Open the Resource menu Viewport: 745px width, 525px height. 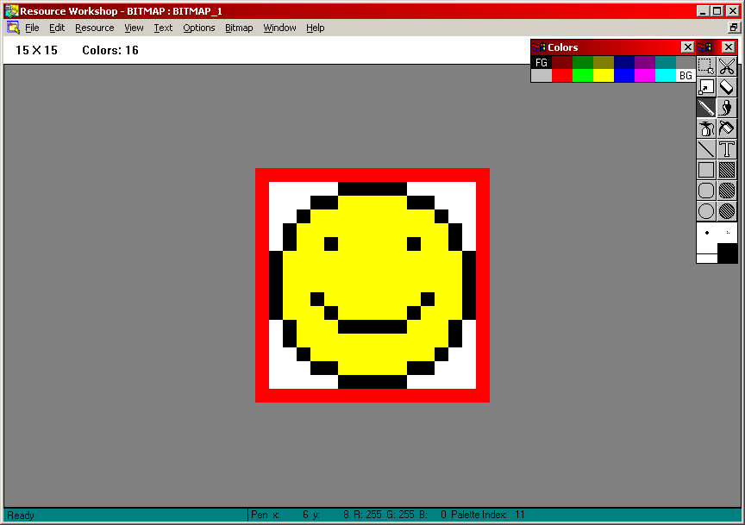[x=94, y=28]
